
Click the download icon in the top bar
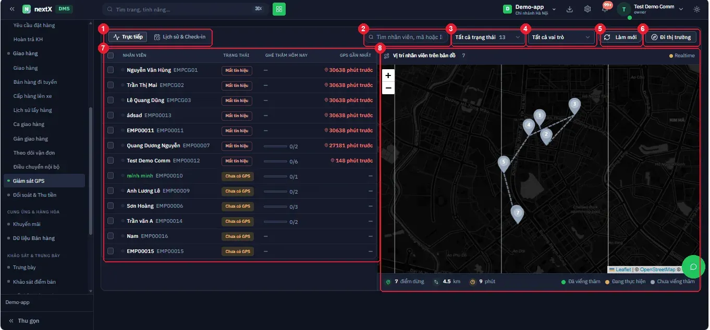[x=570, y=9]
